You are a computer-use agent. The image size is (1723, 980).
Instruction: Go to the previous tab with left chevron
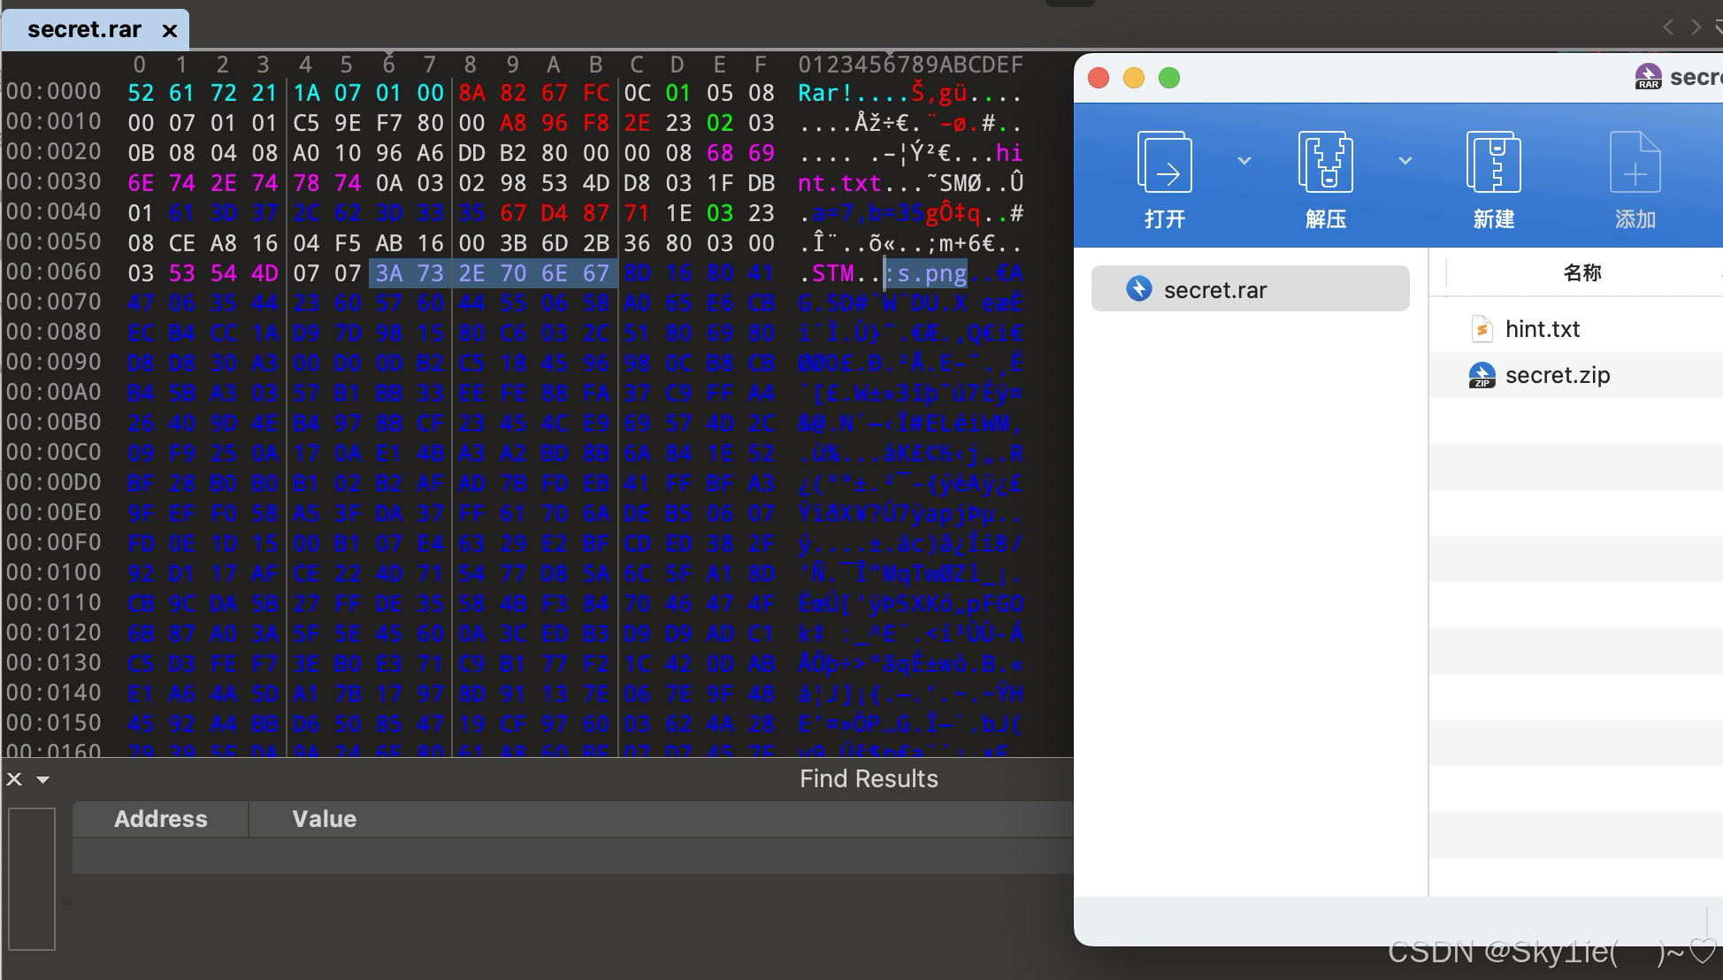point(1668,27)
